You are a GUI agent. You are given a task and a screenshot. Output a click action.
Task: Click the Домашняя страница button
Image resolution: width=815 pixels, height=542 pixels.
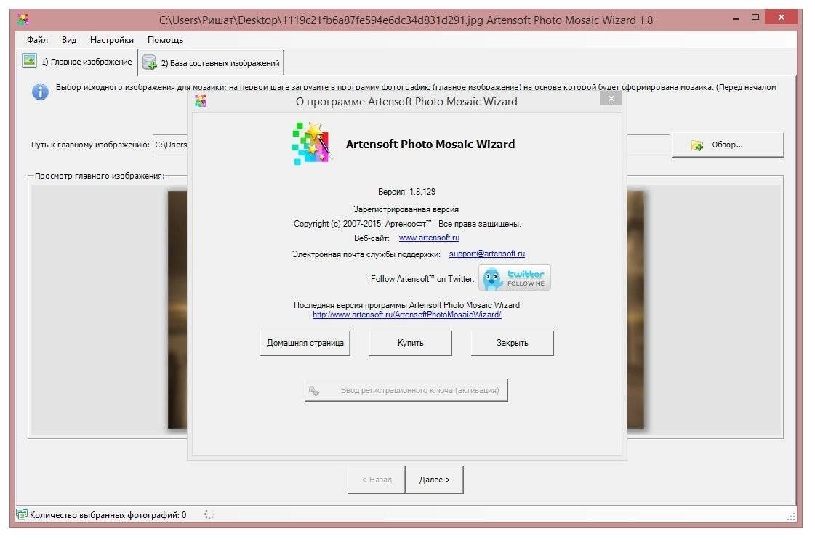305,343
